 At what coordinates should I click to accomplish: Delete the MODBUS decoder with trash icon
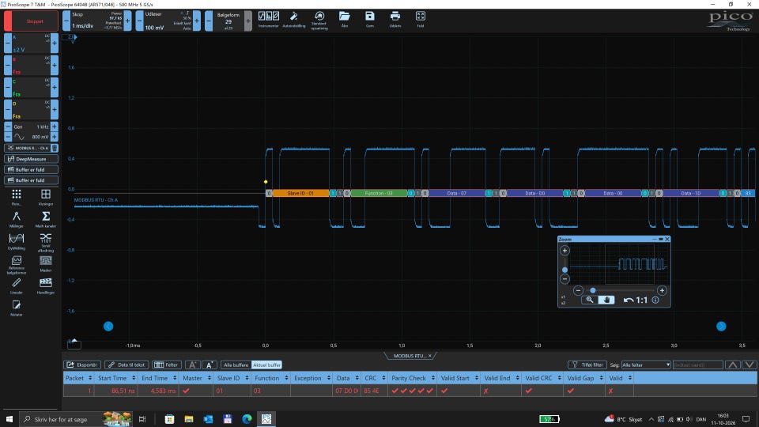[55, 148]
